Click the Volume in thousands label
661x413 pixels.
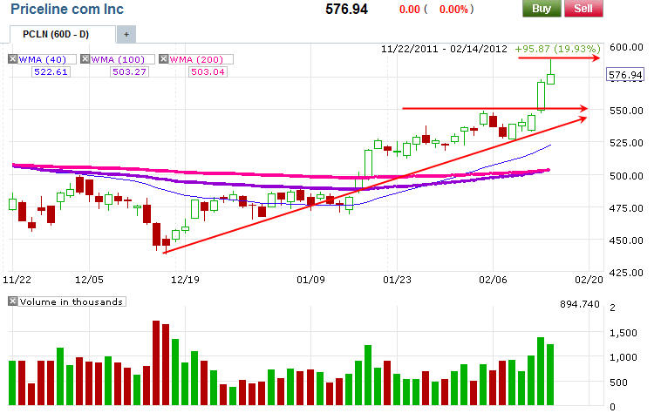(72, 301)
